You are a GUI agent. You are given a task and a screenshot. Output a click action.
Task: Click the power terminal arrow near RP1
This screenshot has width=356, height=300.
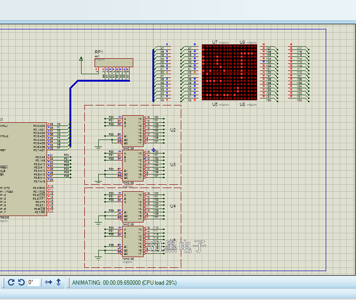[81, 59]
